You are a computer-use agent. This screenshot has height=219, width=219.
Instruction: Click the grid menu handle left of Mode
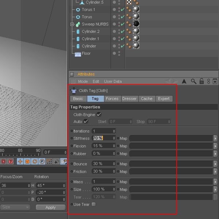pos(73,81)
